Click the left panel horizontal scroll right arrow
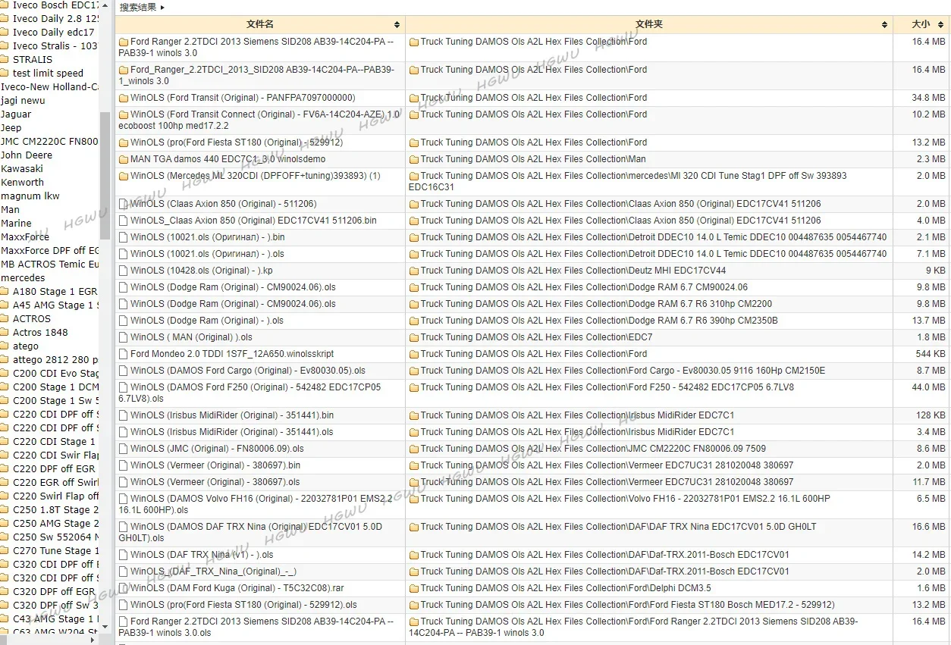 coord(93,640)
